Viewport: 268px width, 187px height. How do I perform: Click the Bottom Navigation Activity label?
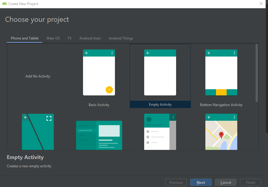point(221,105)
